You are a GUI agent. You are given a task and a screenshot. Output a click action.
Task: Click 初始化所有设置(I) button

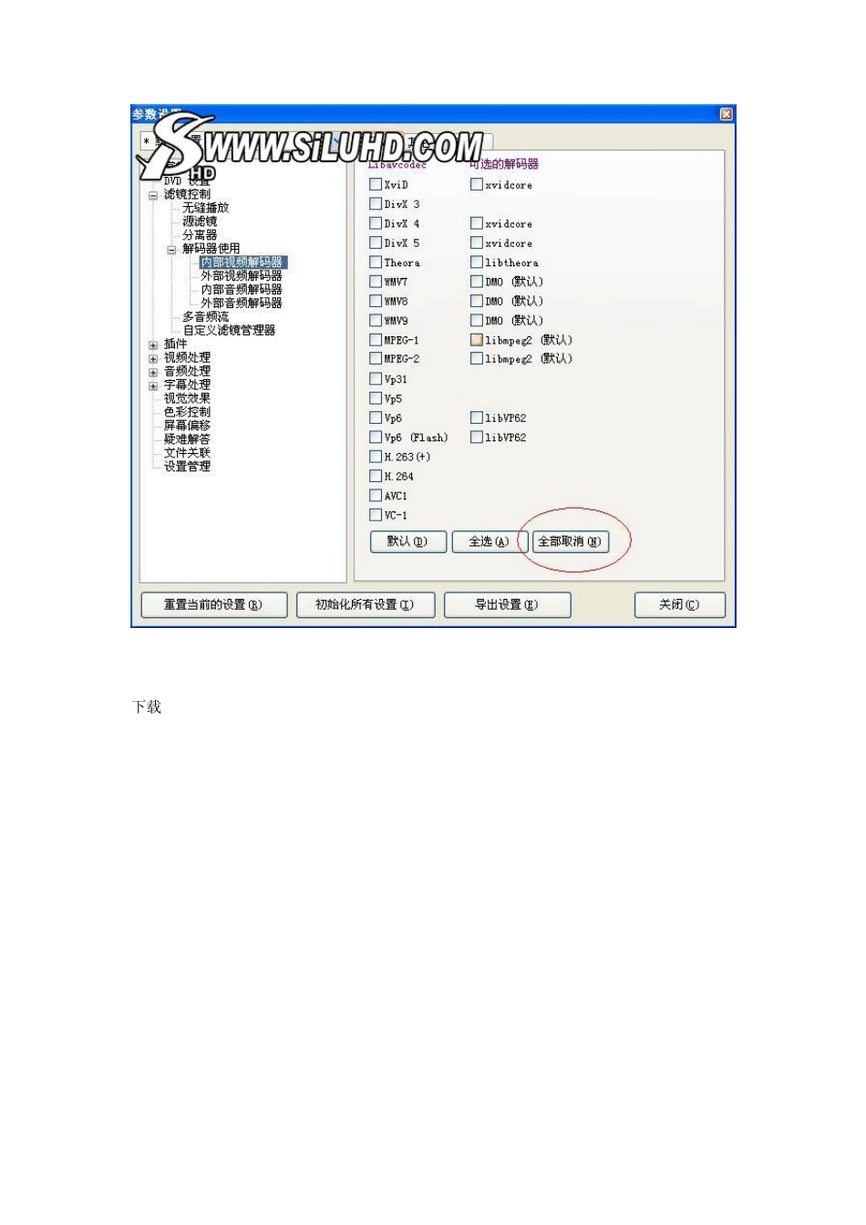(366, 605)
